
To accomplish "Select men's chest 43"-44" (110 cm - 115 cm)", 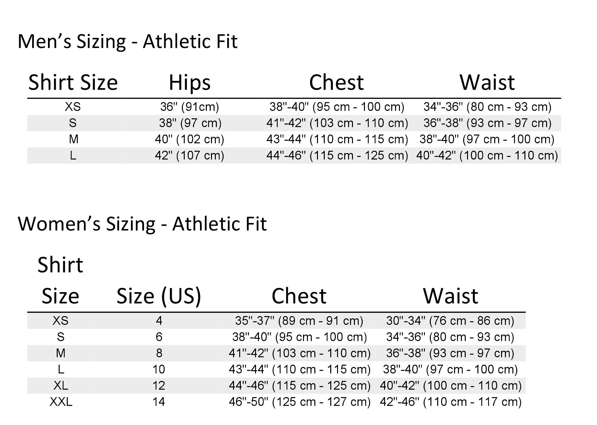I will tap(337, 139).
